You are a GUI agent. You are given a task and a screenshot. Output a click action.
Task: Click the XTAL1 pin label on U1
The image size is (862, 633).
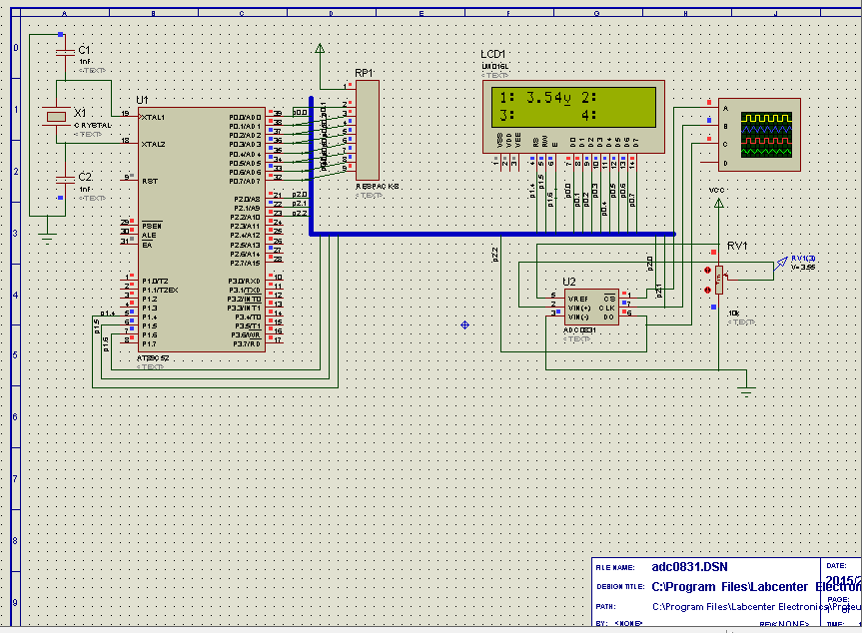(x=153, y=117)
